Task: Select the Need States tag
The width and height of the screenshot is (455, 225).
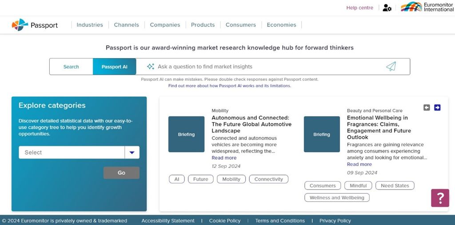Action: [x=395, y=186]
